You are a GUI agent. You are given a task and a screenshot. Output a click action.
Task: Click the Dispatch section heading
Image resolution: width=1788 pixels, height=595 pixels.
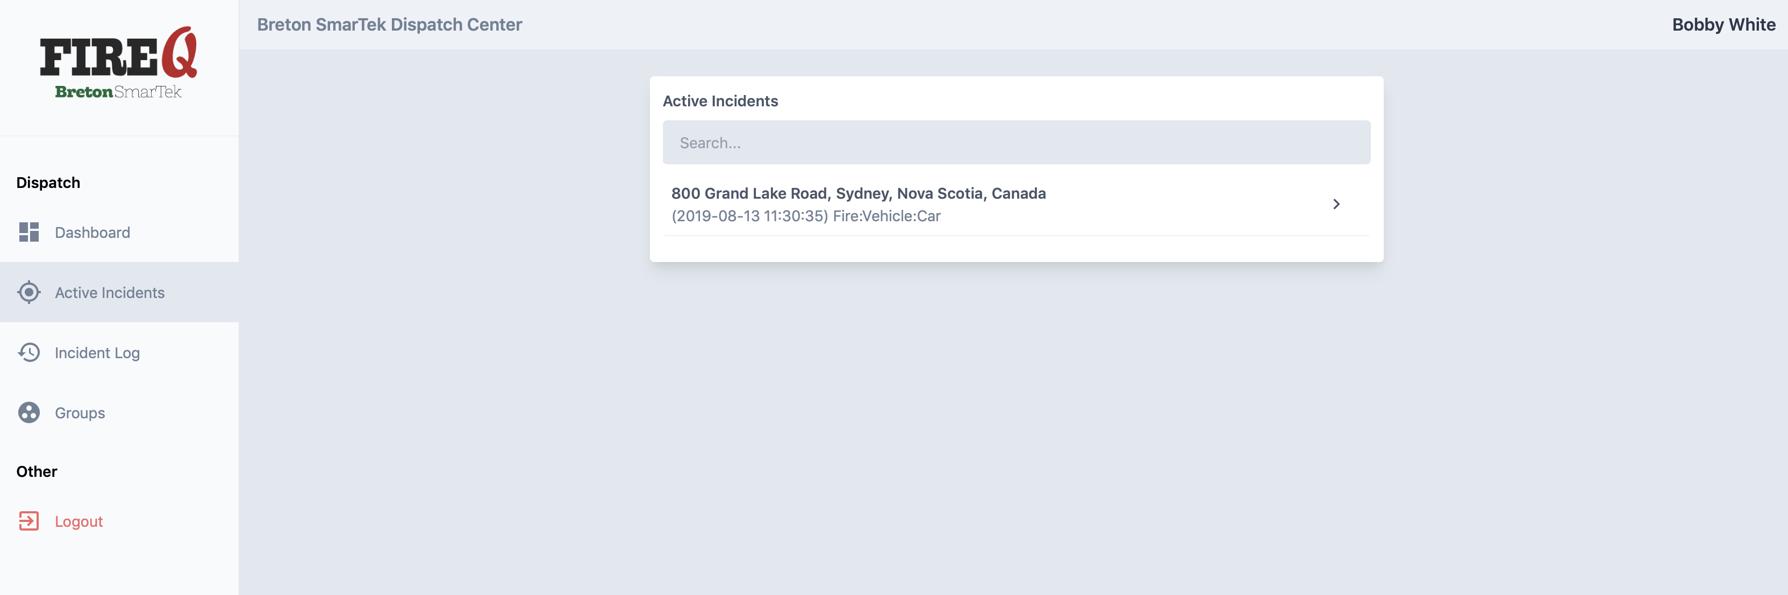click(48, 183)
